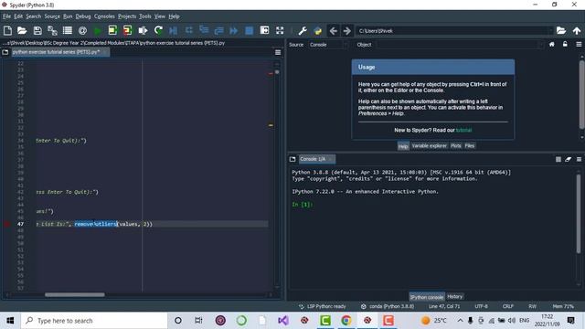The height and width of the screenshot is (329, 585).
Task: Open the Tools menu
Action: pos(145,16)
